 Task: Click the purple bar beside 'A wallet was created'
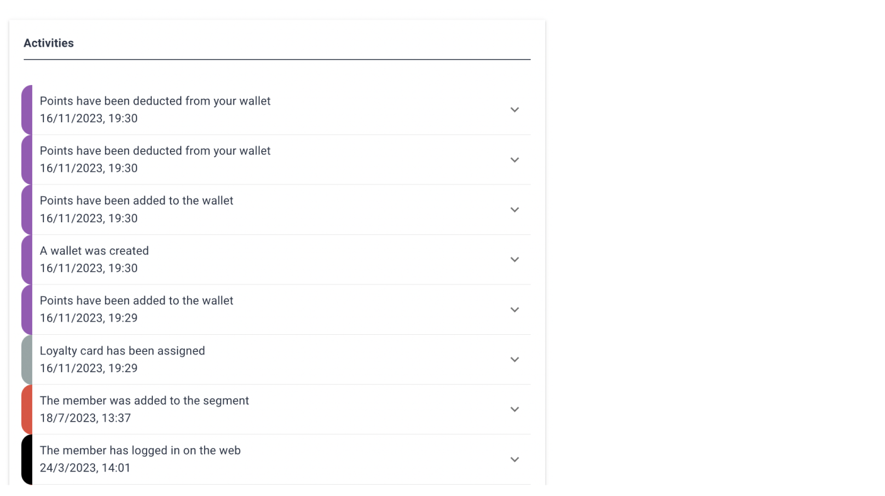point(26,259)
